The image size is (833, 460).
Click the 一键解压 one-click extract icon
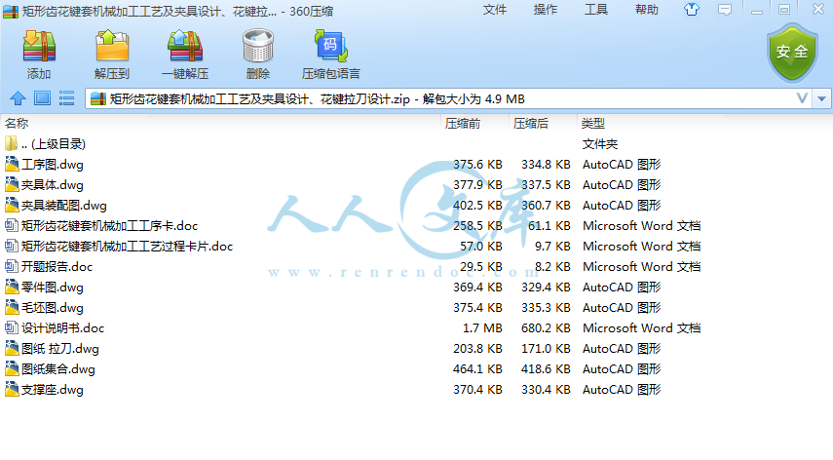pyautogui.click(x=185, y=46)
